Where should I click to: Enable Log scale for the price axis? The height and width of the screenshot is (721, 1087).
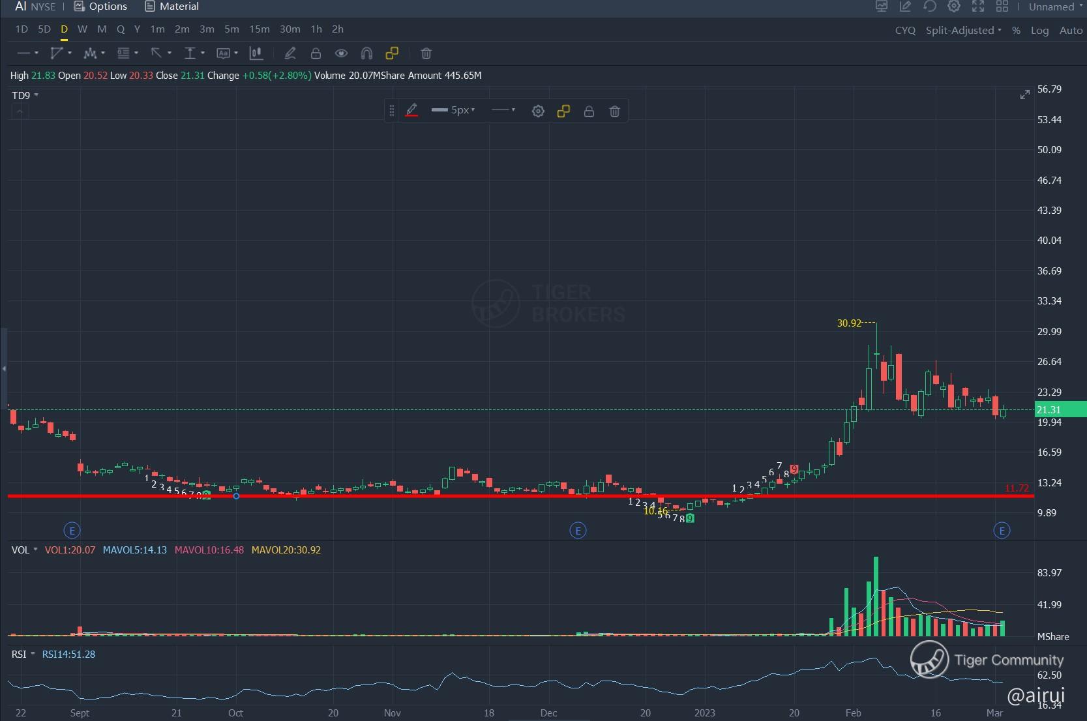pyautogui.click(x=1039, y=30)
